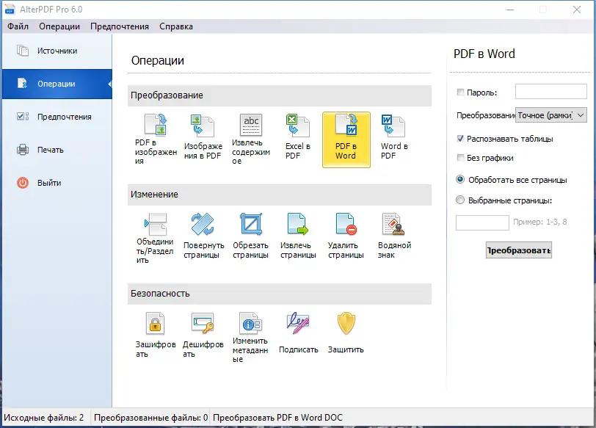
Task: Enable the Пароль checkbox
Action: coord(460,93)
